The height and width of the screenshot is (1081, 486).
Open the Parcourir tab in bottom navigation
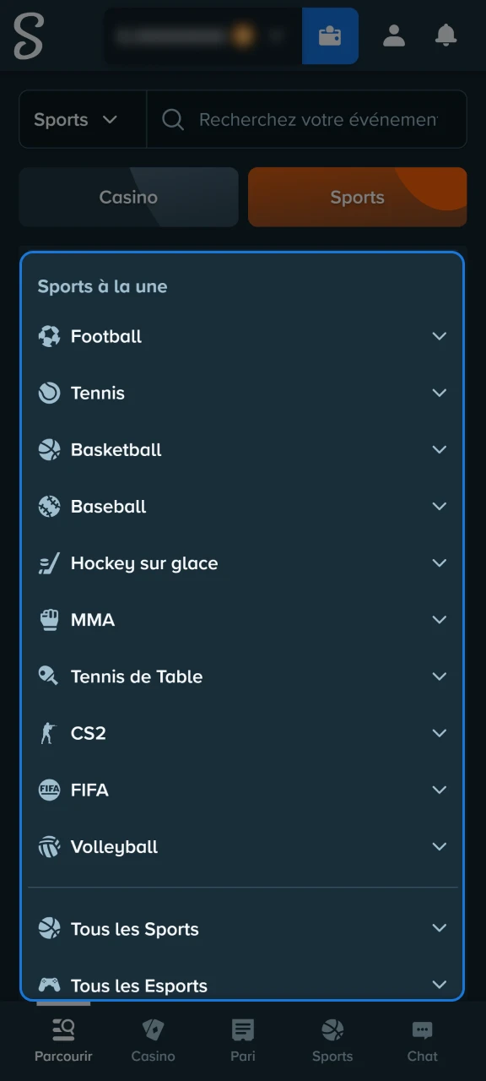[63, 1039]
